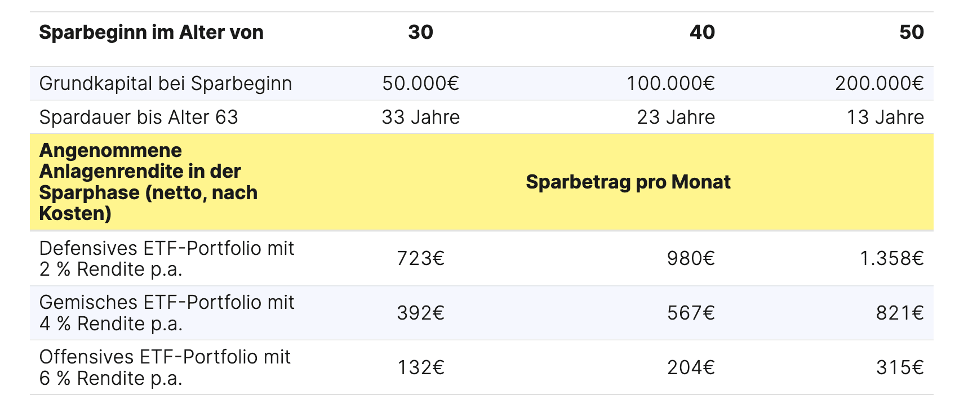The image size is (977, 413).
Task: Click the 50.000€ starting capital cell
Action: [420, 84]
